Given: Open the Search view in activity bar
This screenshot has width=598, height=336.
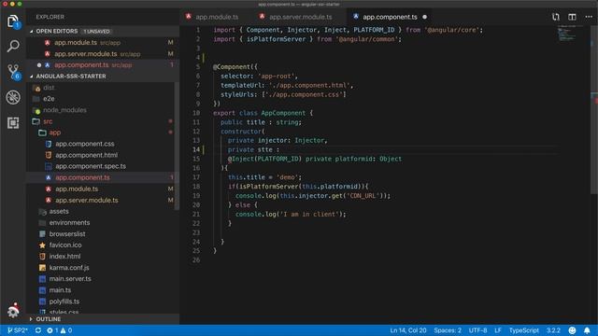Looking at the screenshot, I should (x=13, y=46).
